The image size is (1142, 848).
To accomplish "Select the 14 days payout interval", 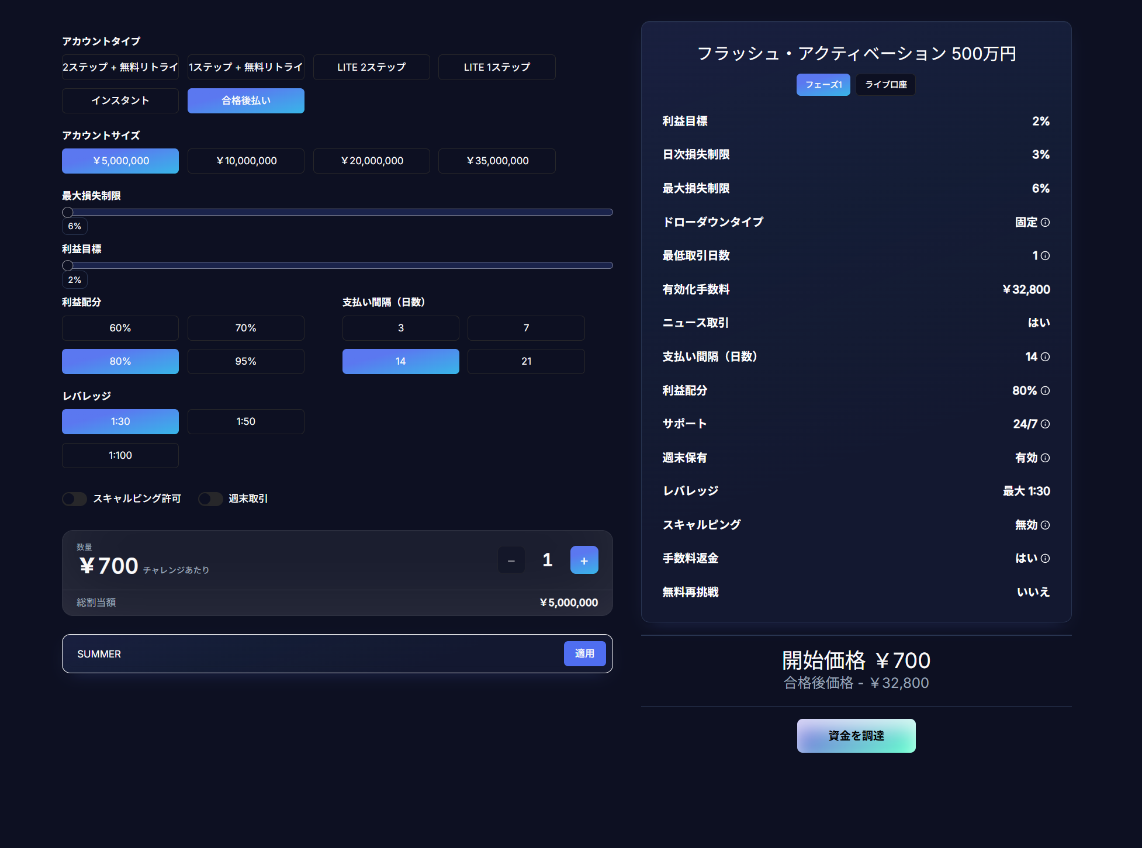I will click(x=400, y=361).
